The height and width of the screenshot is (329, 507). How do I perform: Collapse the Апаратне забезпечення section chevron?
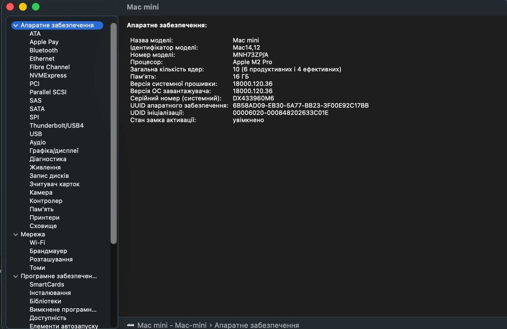tap(16, 25)
